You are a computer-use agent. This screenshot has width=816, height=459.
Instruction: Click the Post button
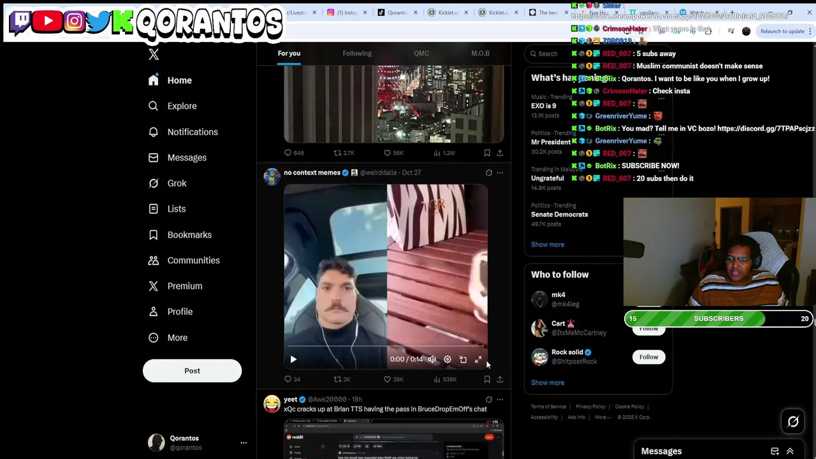(x=192, y=370)
